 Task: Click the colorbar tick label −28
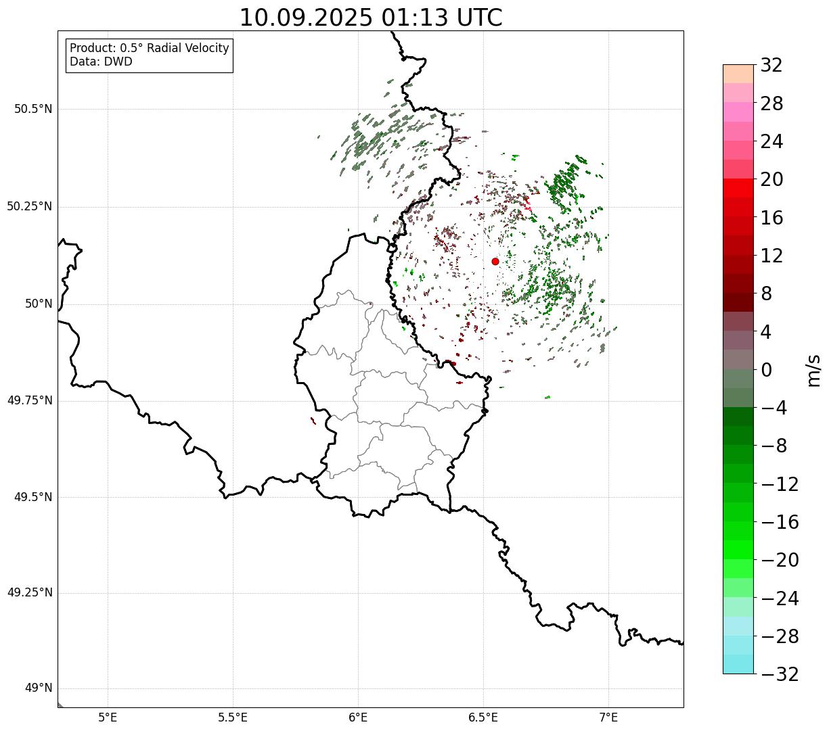point(780,636)
